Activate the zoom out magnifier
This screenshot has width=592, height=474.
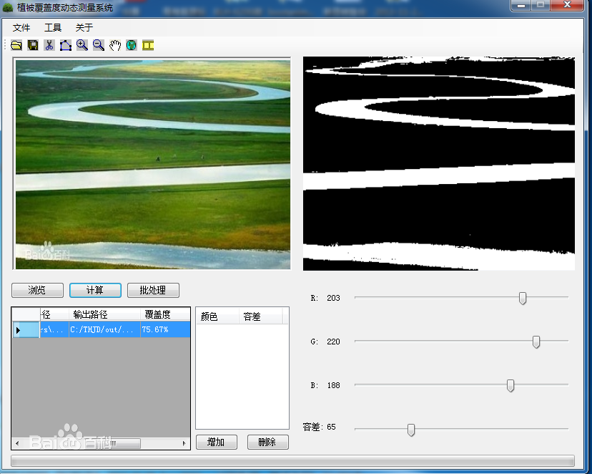99,45
